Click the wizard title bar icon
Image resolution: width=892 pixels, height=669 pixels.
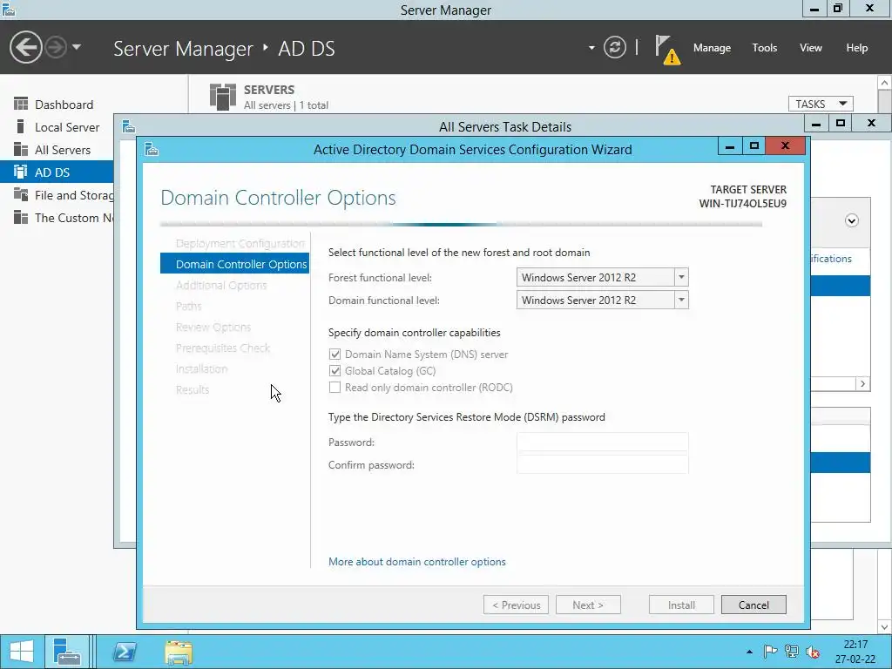pos(152,150)
